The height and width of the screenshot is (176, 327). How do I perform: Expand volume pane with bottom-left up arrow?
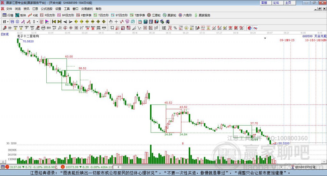(x=3, y=162)
